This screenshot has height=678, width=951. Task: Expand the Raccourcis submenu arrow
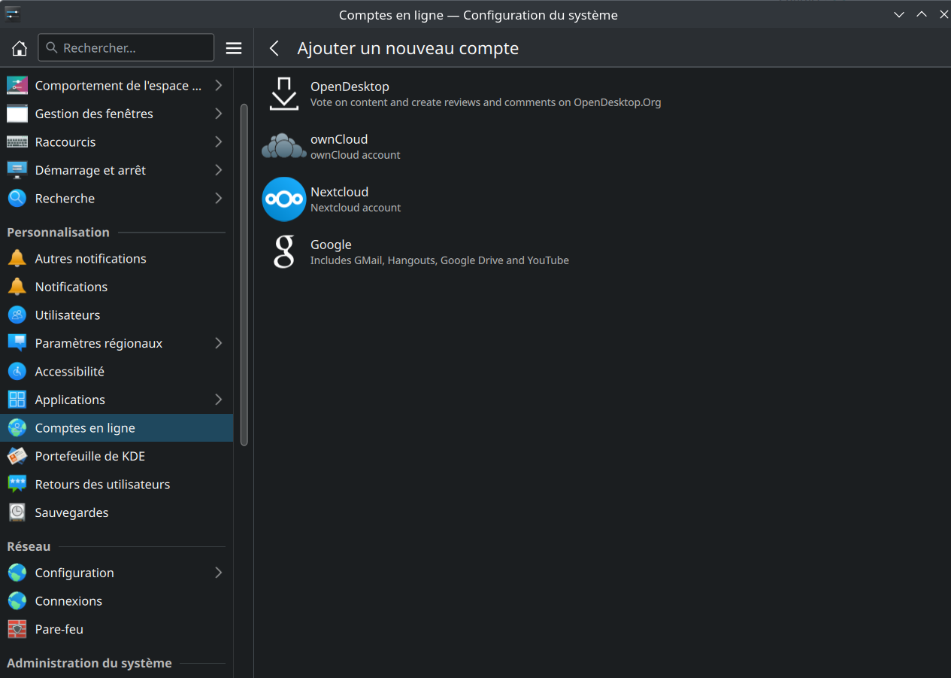click(218, 142)
